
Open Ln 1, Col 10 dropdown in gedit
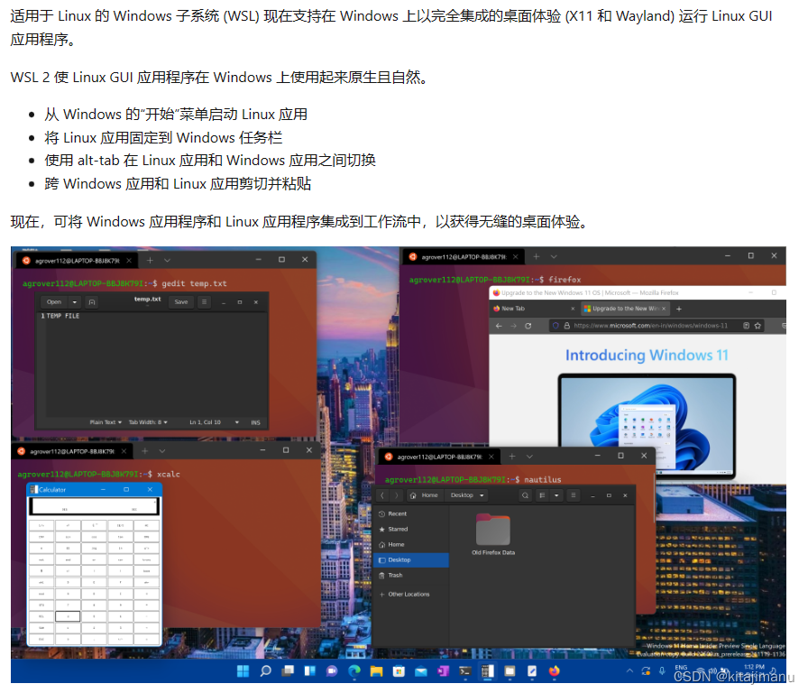pos(214,422)
